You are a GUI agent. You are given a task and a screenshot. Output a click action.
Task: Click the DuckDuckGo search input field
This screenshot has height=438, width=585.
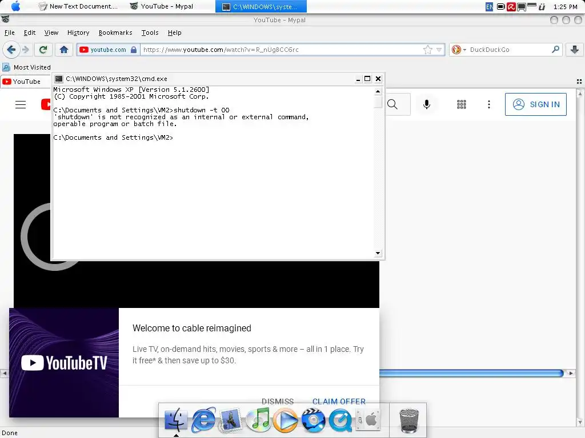coord(509,50)
